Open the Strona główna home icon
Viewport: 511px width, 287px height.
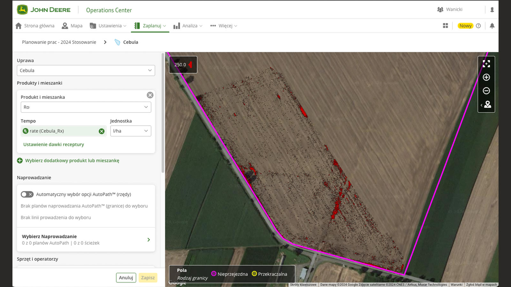click(x=18, y=26)
